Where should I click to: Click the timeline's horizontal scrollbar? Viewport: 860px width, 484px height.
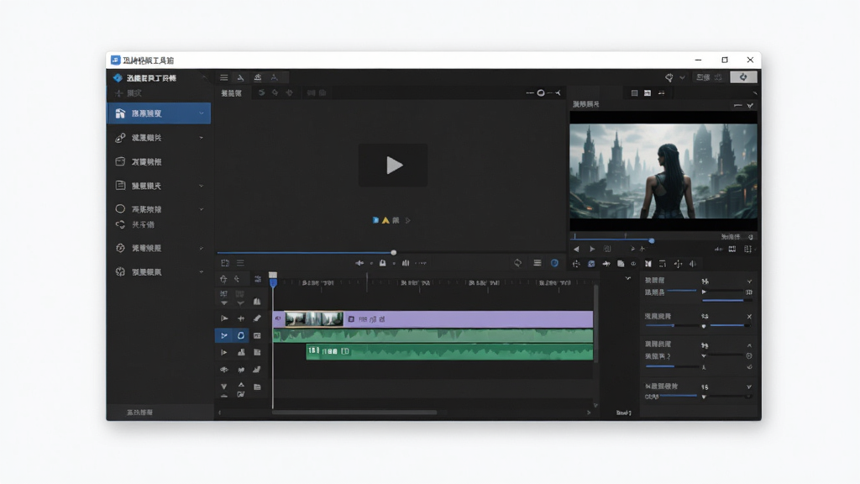pyautogui.click(x=354, y=412)
